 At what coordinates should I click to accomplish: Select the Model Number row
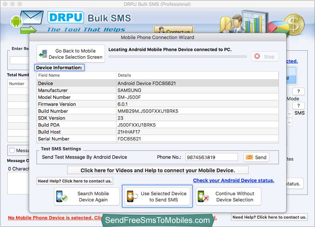click(158, 97)
